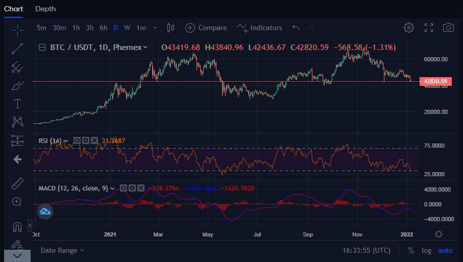Open the Date Range dropdown
Screen dimensions: 463x262
(62, 250)
